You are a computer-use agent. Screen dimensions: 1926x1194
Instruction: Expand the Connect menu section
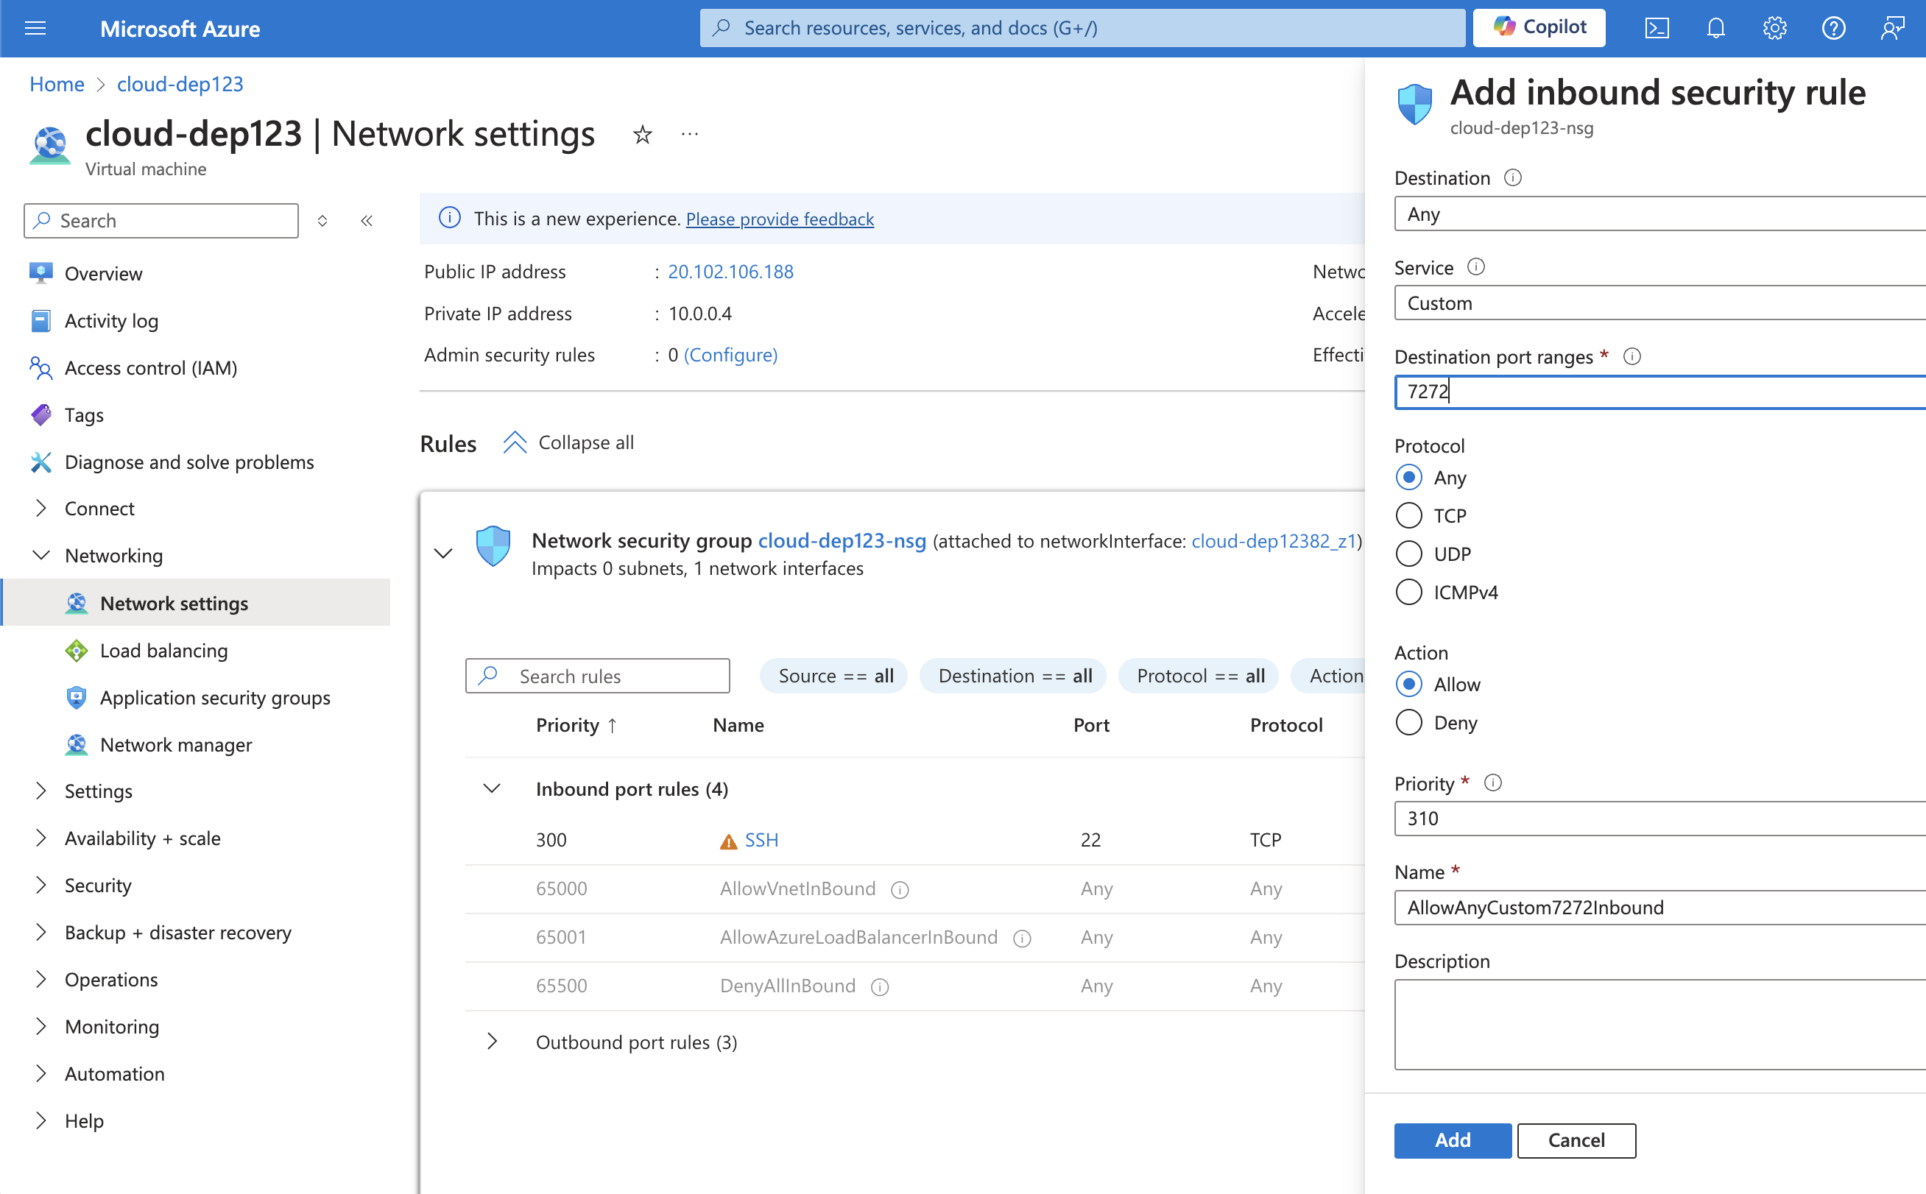click(x=41, y=509)
